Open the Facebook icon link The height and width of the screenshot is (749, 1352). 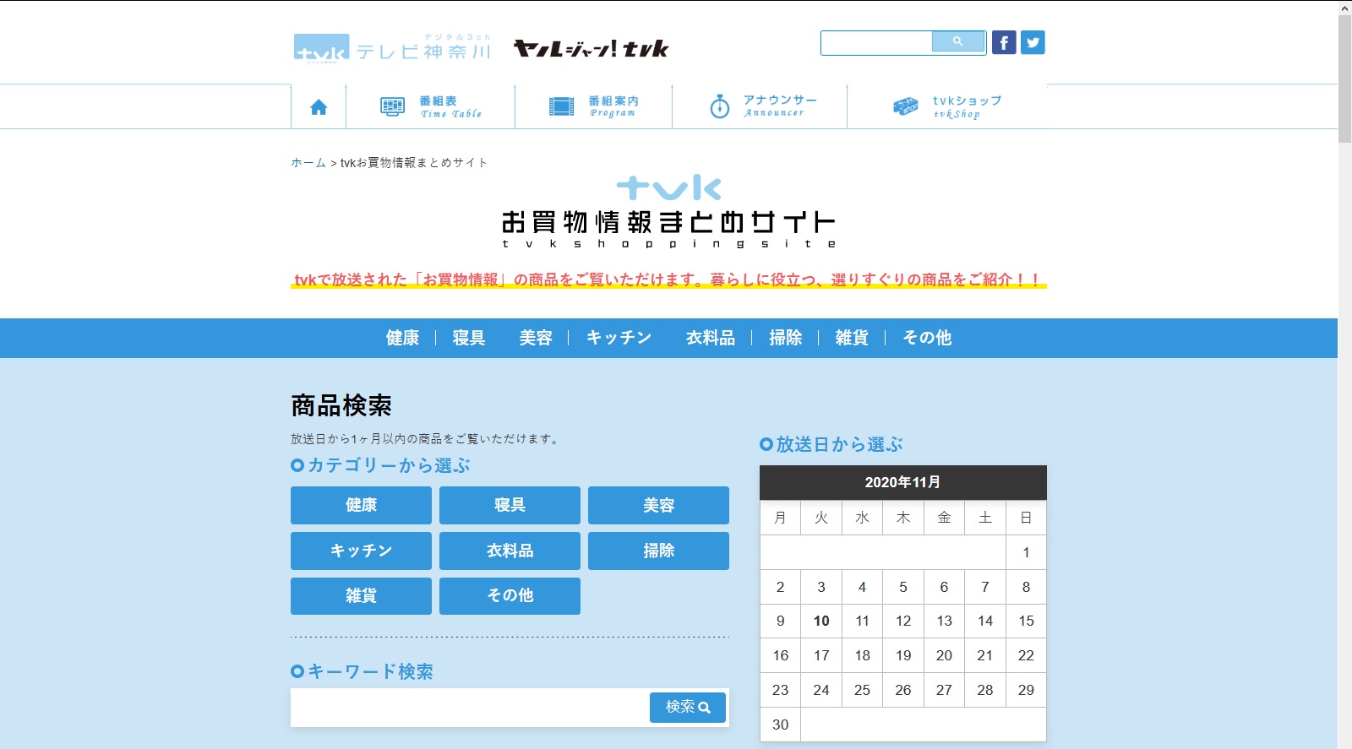[1004, 42]
